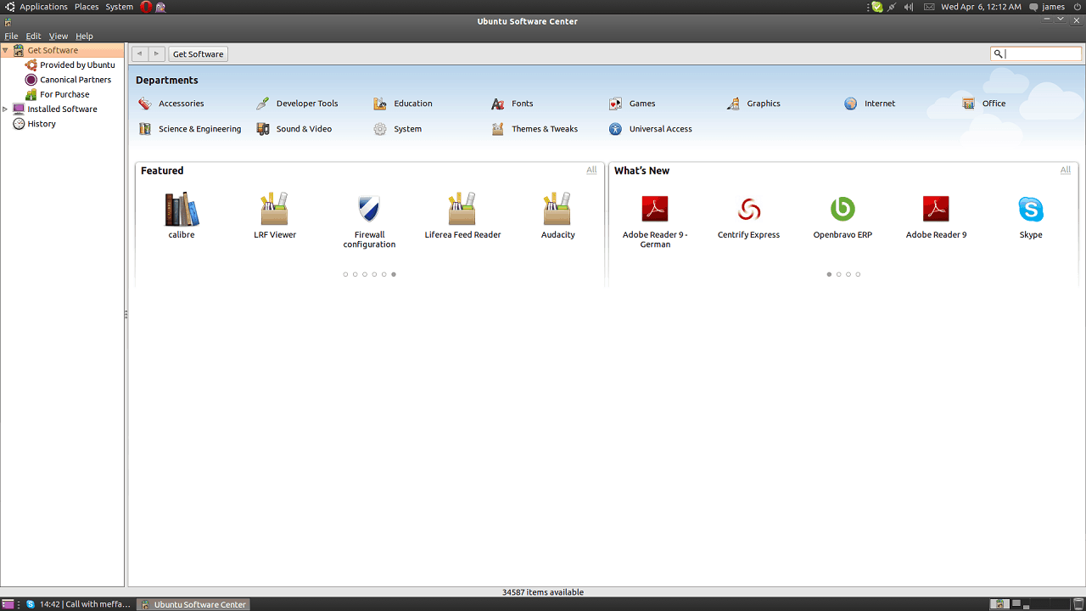Open the Games department icon
Screen dimensions: 1086x611
(616, 104)
